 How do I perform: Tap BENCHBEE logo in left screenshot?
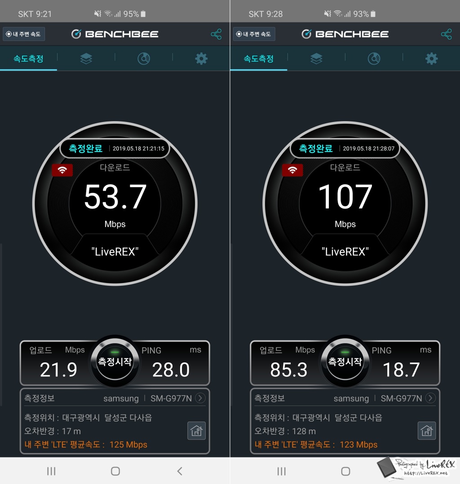[115, 34]
